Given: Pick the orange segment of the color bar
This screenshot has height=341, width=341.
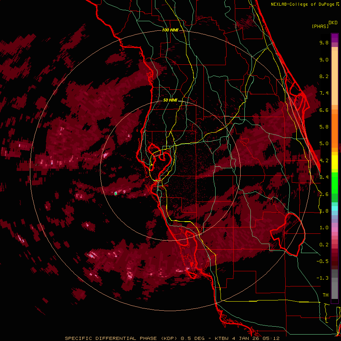Looking at the screenshot, I should tap(335, 129).
